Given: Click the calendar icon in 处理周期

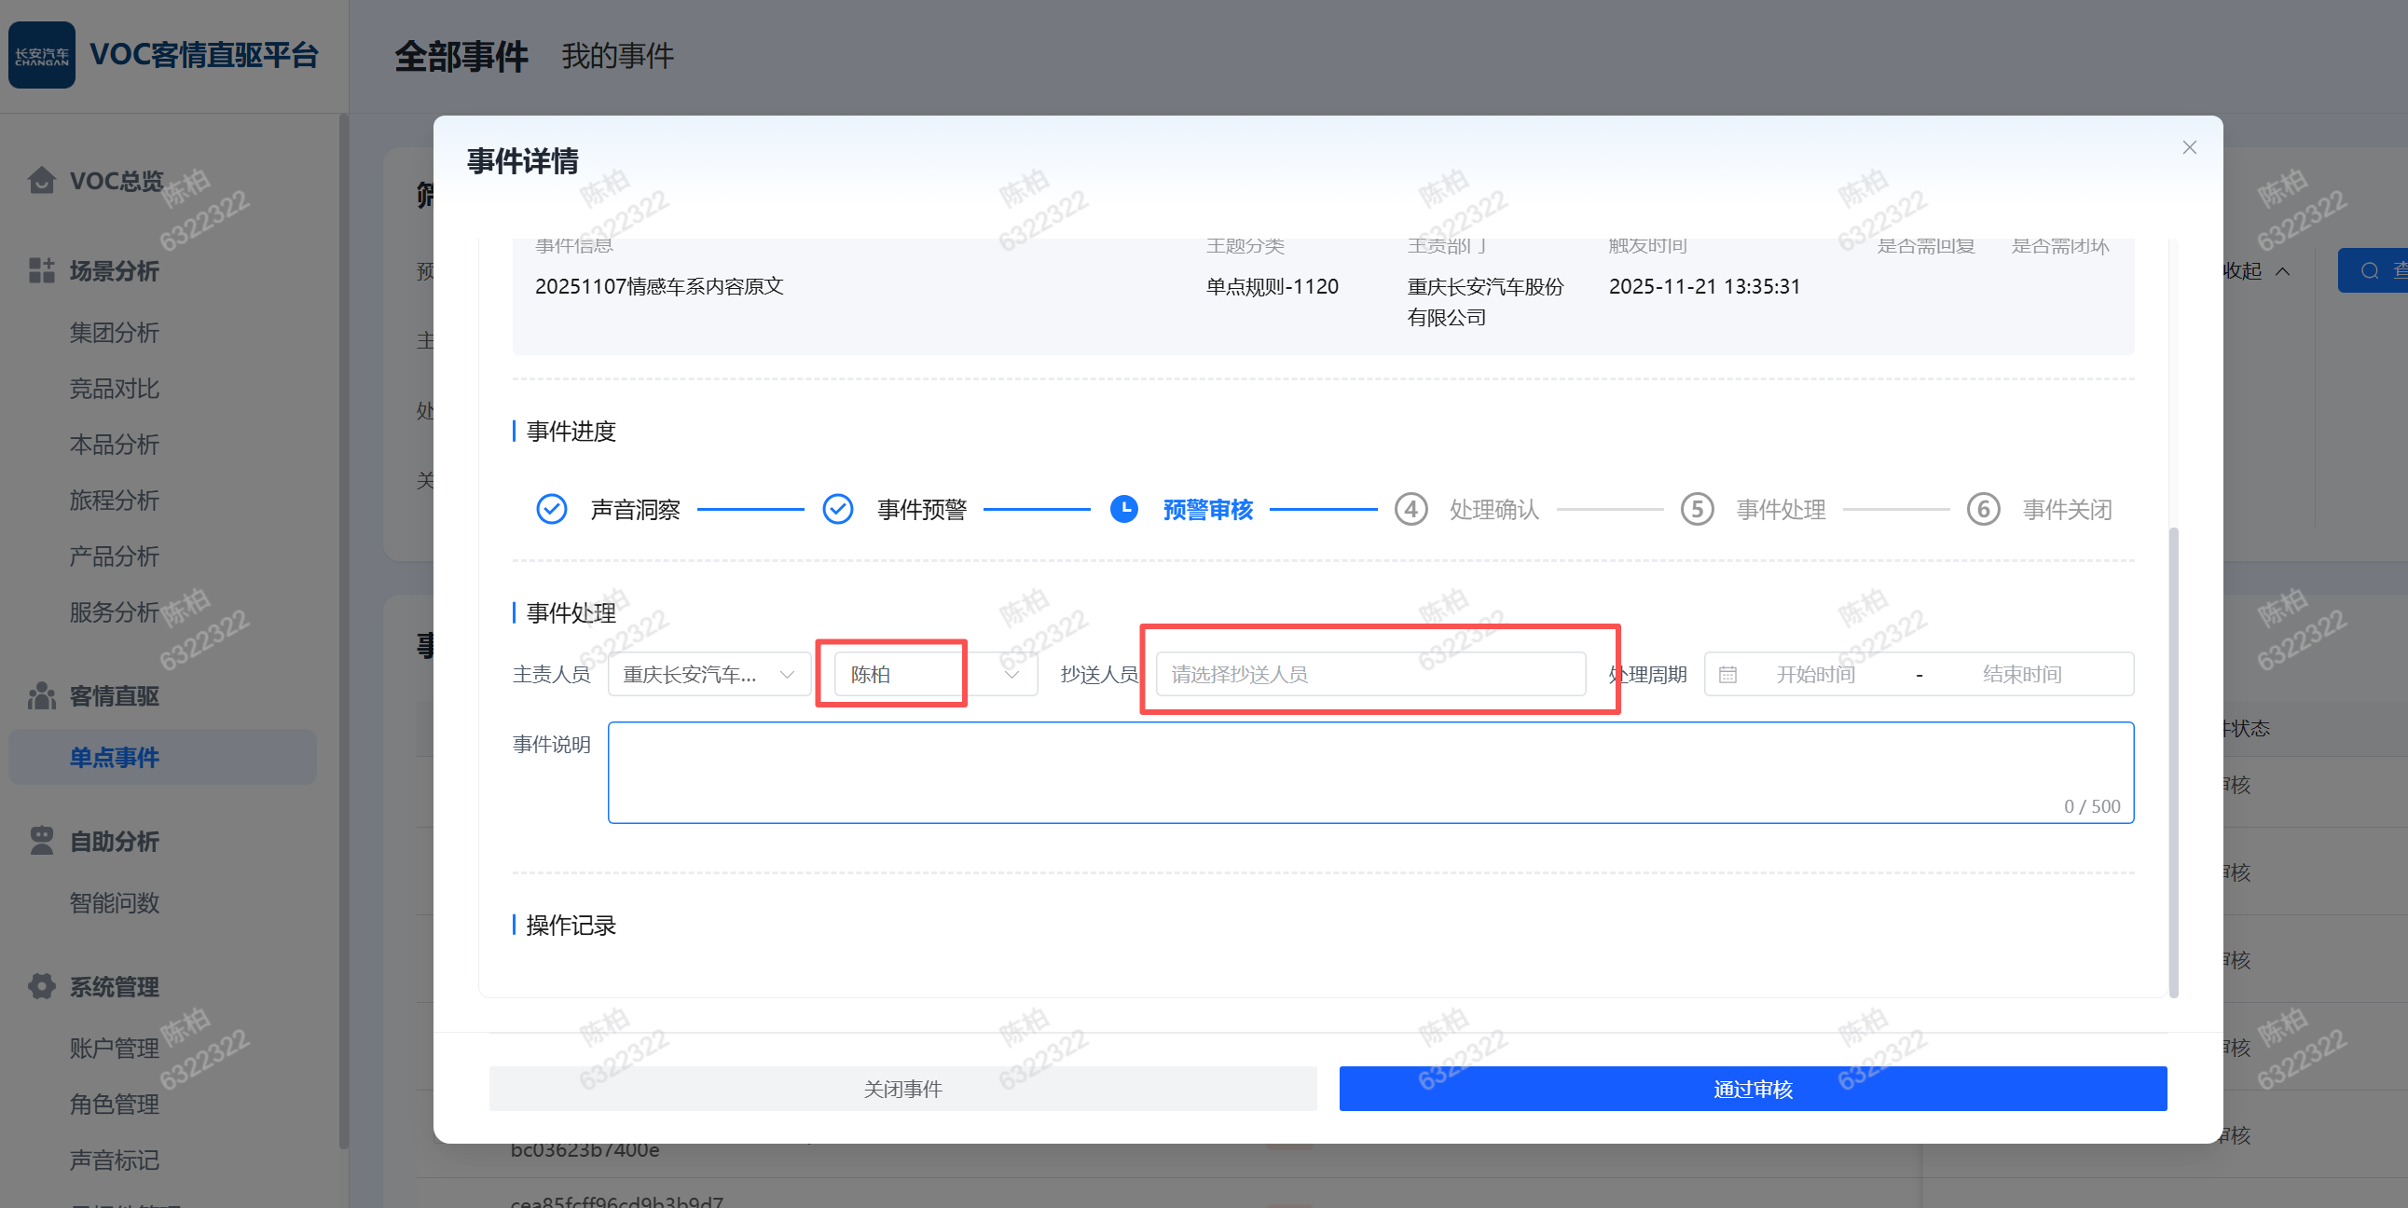Looking at the screenshot, I should 1727,674.
